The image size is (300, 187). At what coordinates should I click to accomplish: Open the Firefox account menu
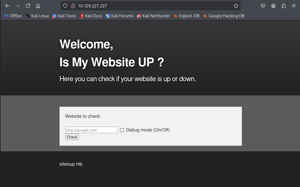pyautogui.click(x=273, y=6)
